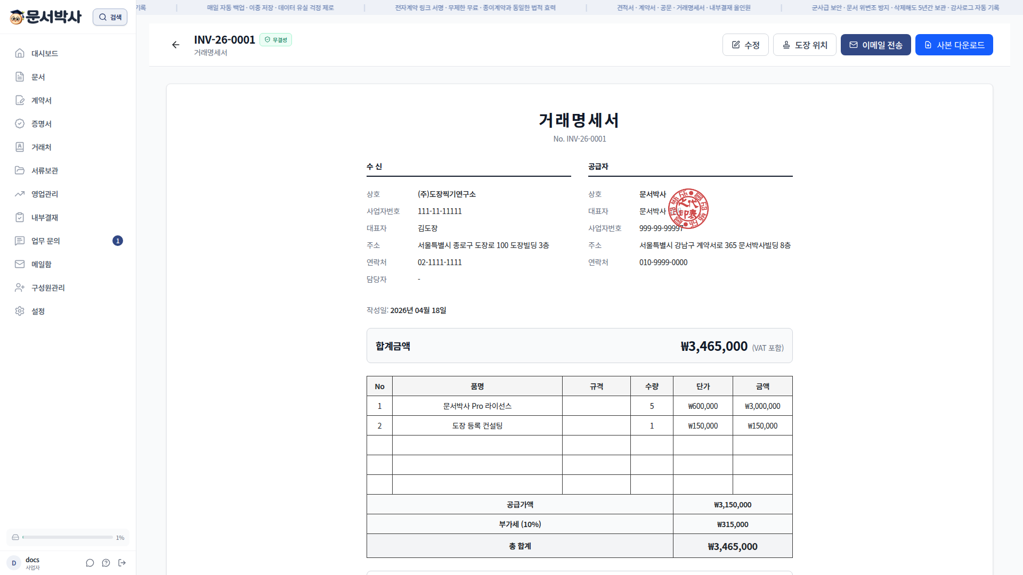Open the 대시보드 home icon
Viewport: 1023px width, 575px height.
[20, 53]
